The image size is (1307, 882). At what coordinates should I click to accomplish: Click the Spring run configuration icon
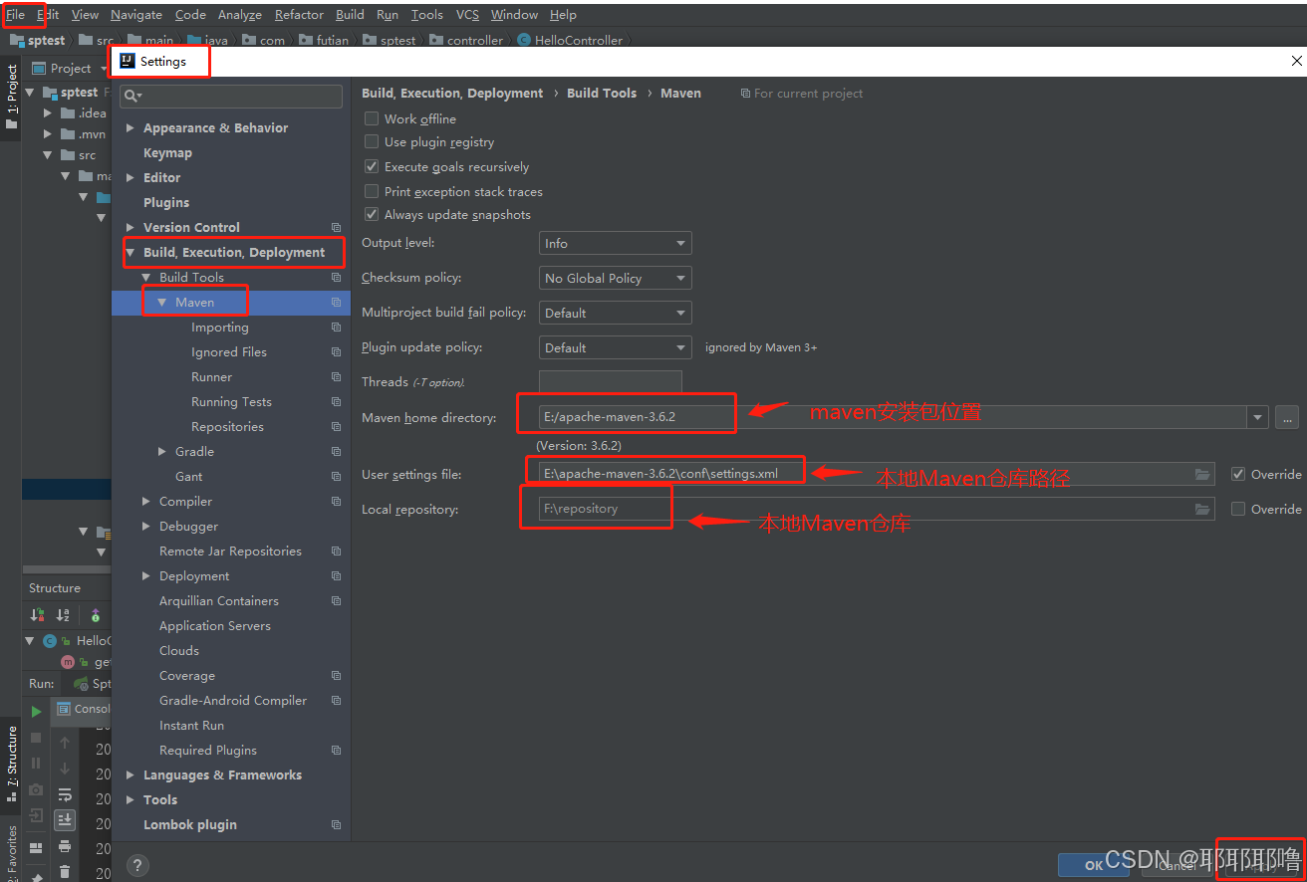[x=81, y=684]
